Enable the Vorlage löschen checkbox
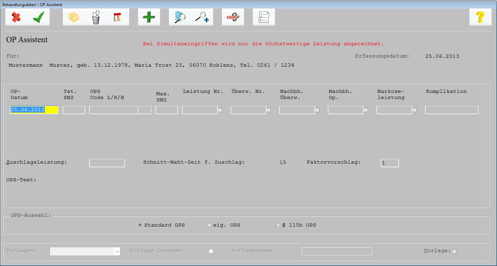This screenshot has height=266, width=497. pos(211,251)
